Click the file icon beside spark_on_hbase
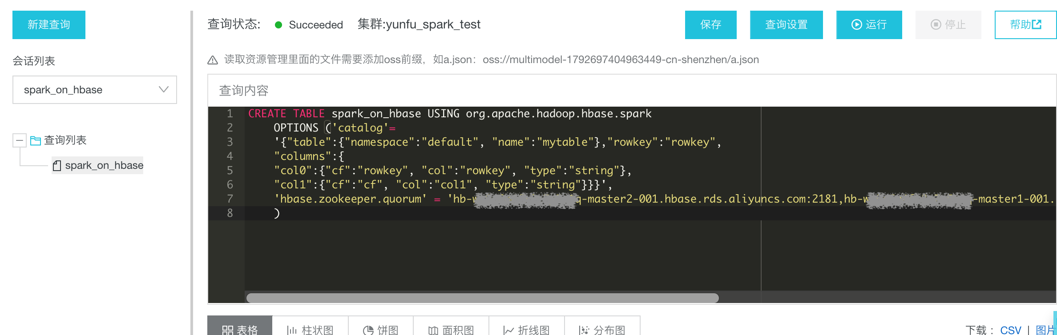 coord(57,166)
